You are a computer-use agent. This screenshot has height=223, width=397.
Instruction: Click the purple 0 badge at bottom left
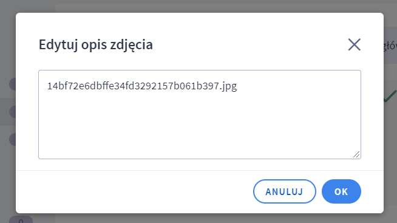tap(21, 219)
